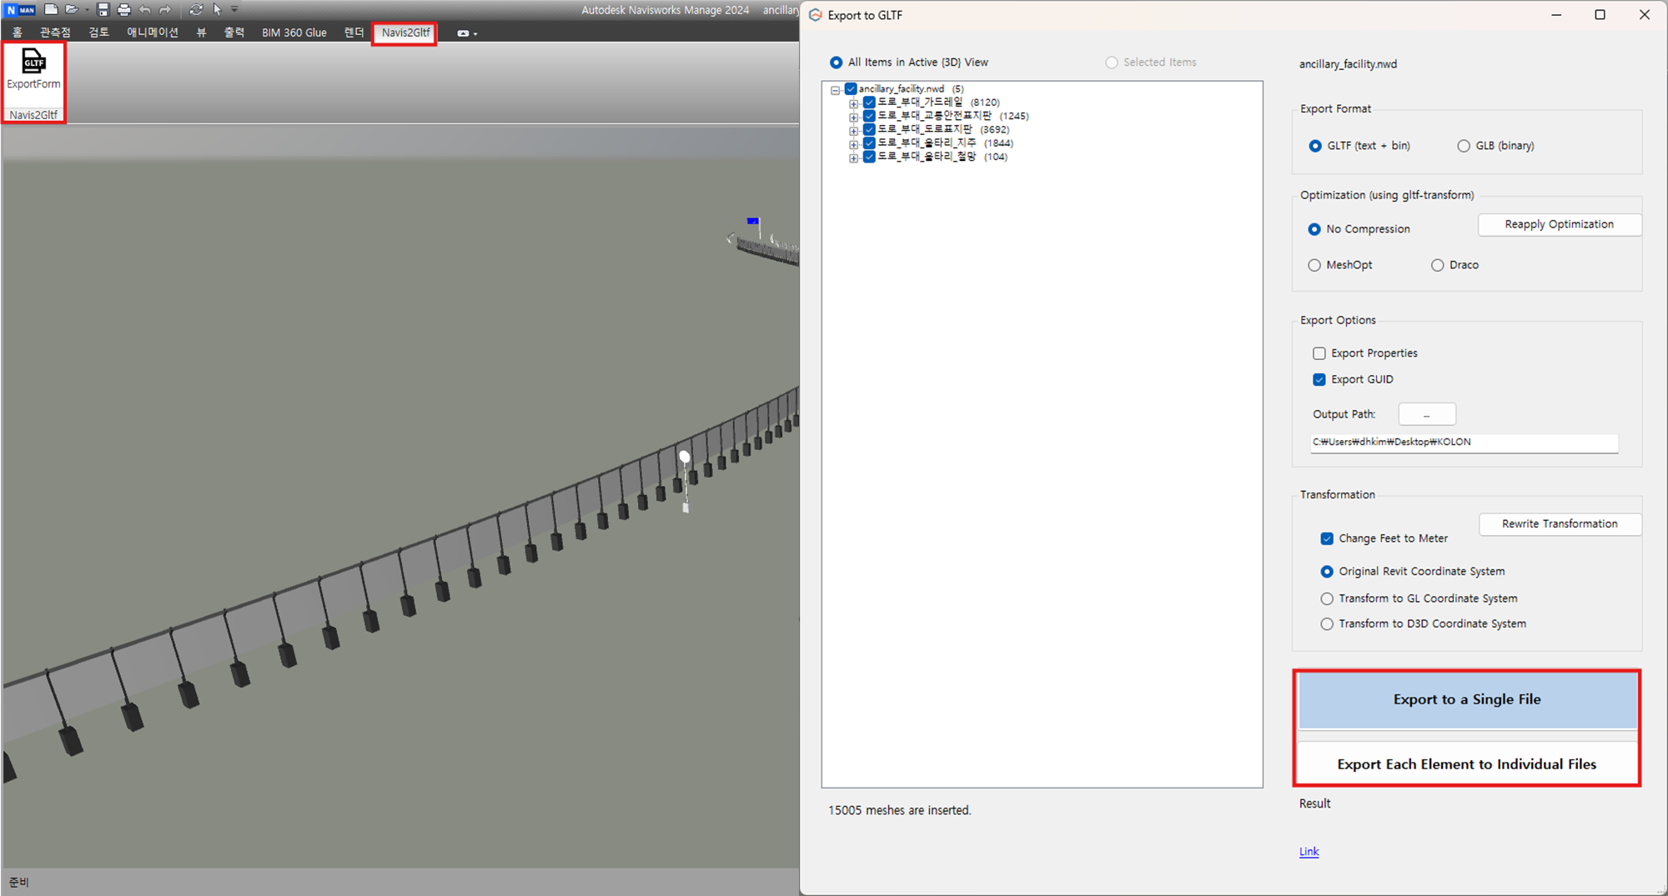This screenshot has width=1668, height=896.
Task: Maximize the Export to GLTF window
Action: (1600, 15)
